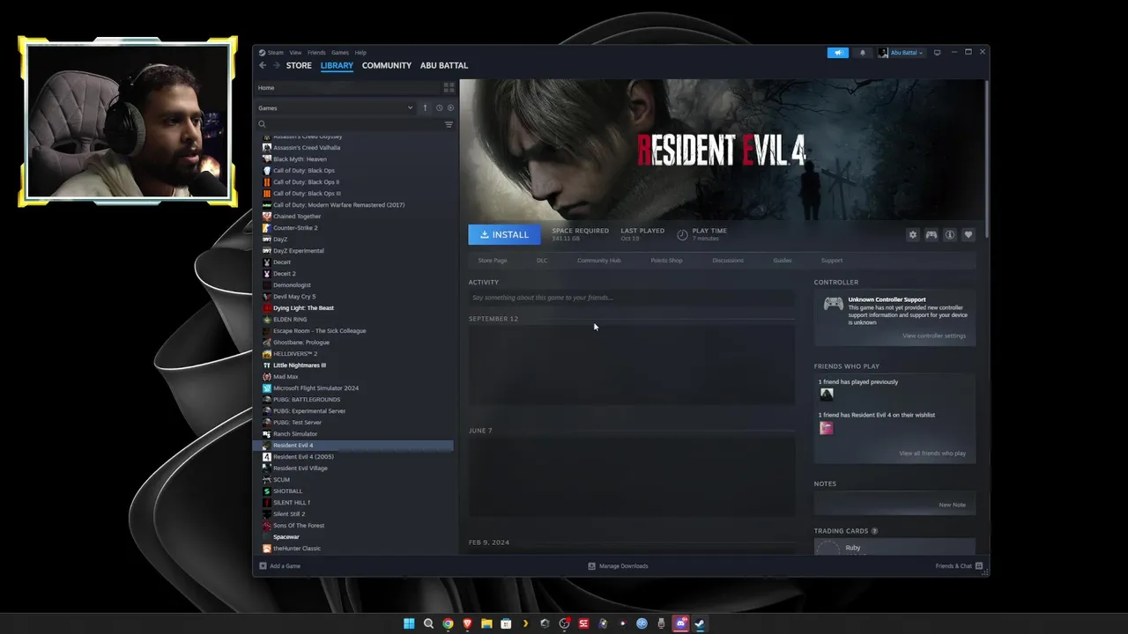Go forward with the navigation arrow
The width and height of the screenshot is (1128, 634).
click(277, 65)
